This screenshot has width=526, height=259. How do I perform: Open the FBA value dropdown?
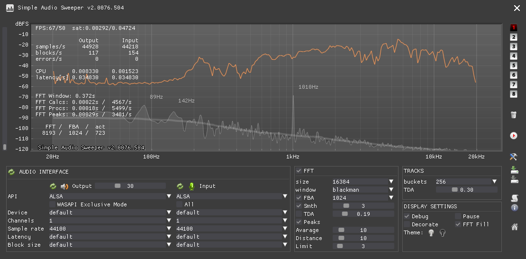click(x=363, y=198)
